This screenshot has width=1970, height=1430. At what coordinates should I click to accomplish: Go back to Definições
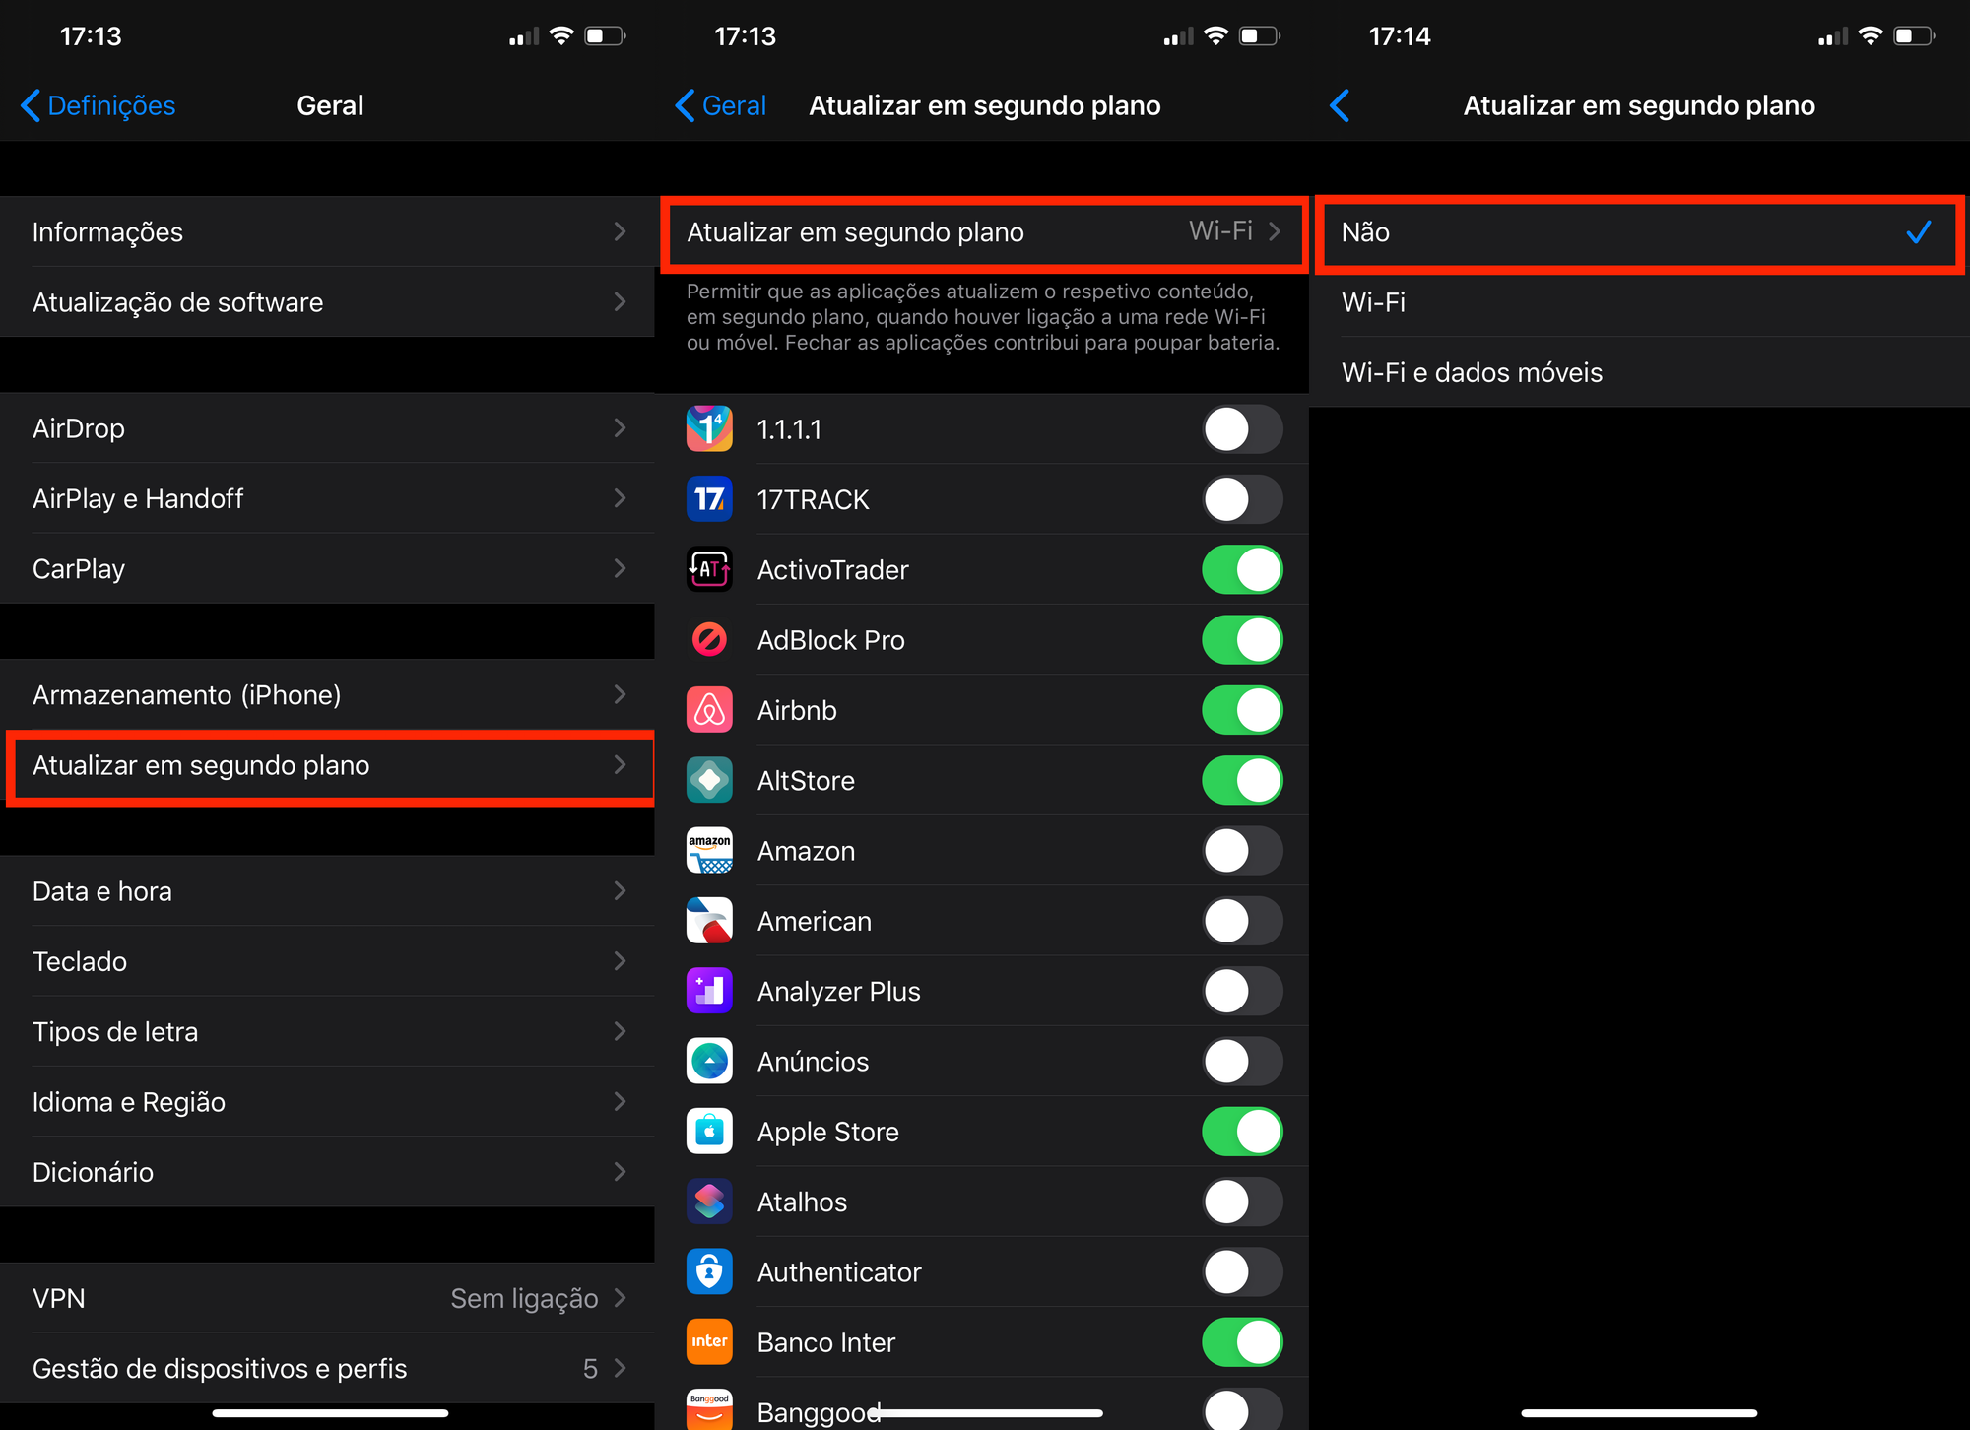click(x=98, y=105)
